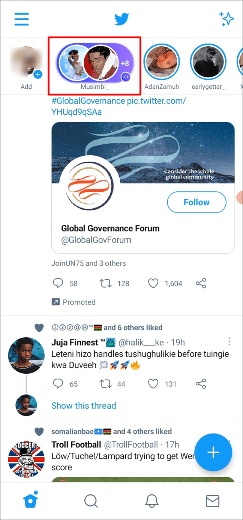The height and width of the screenshot is (520, 243).
Task: Share the promoted Global Governance tweet
Action: [201, 283]
